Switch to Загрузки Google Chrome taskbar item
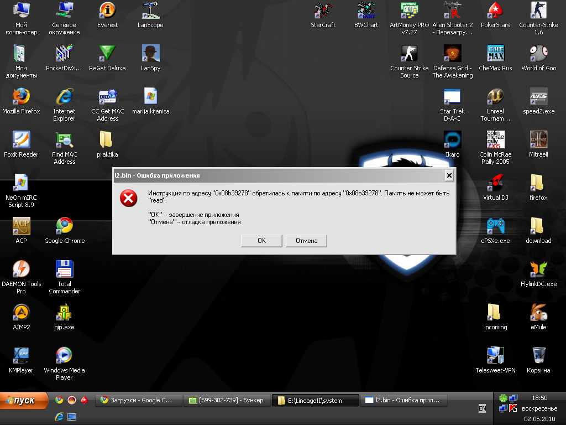Image resolution: width=566 pixels, height=425 pixels. point(138,400)
